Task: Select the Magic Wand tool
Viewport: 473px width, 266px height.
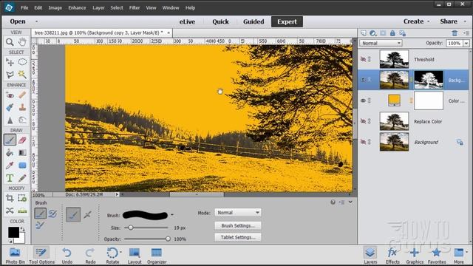Action: coord(22,74)
